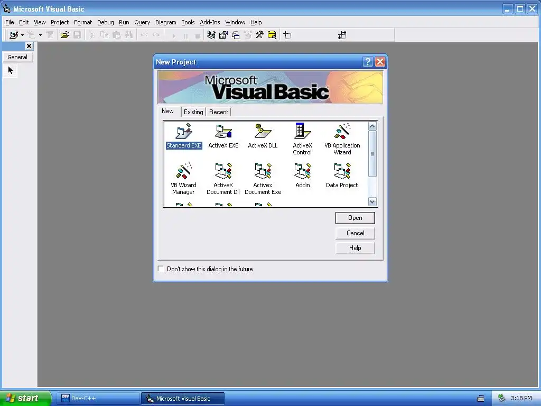The height and width of the screenshot is (406, 541).
Task: Select the ActiveX Control project type
Action: tap(302, 139)
